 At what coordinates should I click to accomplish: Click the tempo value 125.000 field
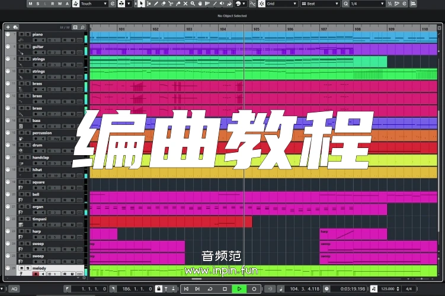pos(388,289)
